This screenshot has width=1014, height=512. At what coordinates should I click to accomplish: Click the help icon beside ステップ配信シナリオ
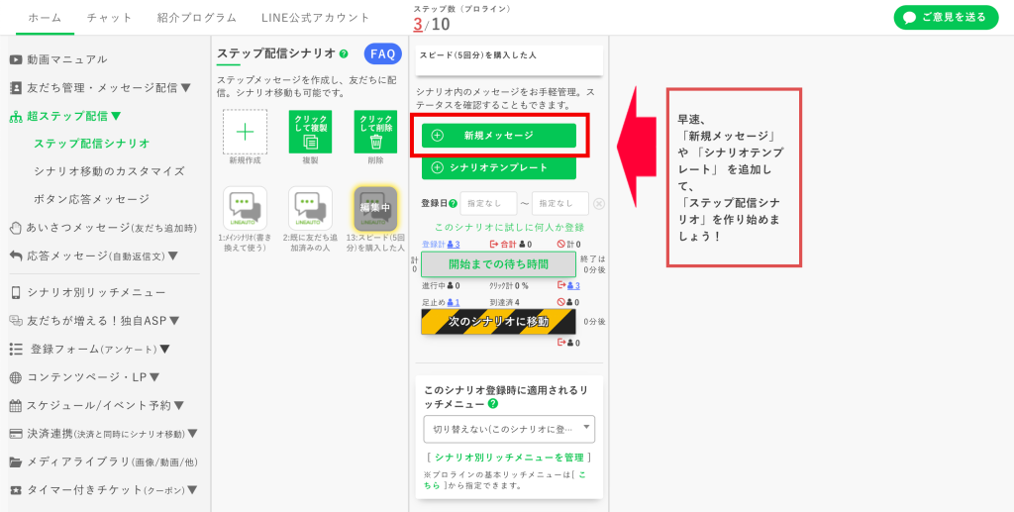point(344,53)
